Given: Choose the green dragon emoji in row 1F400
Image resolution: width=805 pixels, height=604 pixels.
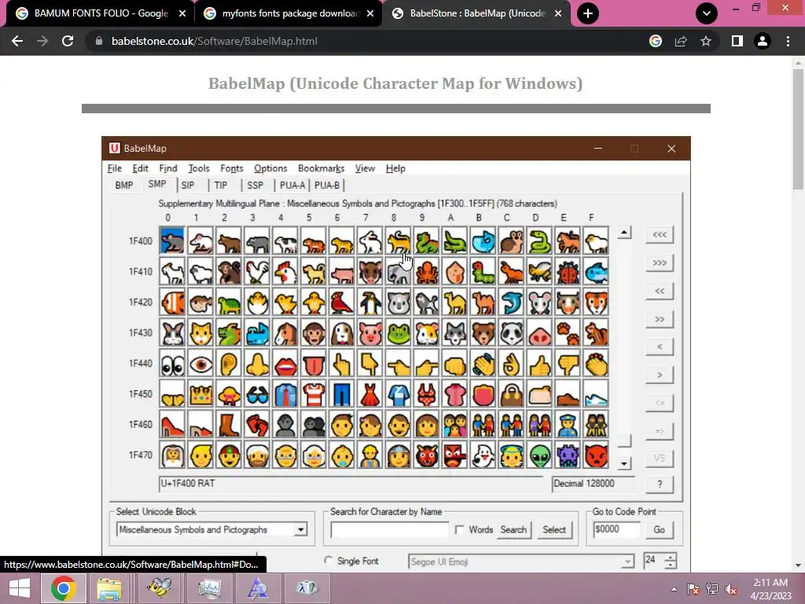Looking at the screenshot, I should [x=426, y=241].
